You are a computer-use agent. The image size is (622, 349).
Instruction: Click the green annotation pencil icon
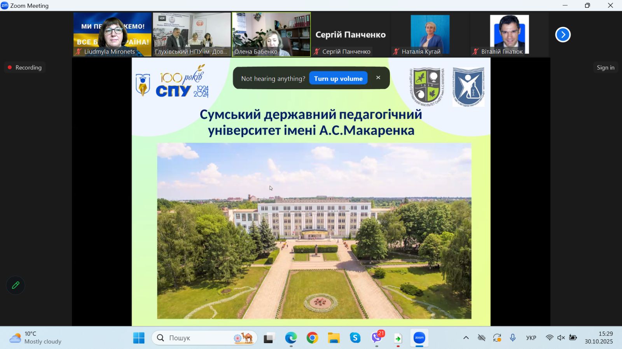point(16,285)
